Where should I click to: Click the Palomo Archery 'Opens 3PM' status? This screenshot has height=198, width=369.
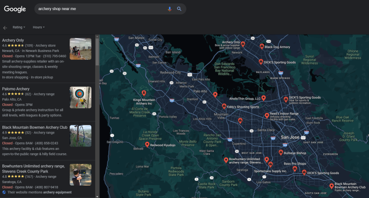click(24, 105)
